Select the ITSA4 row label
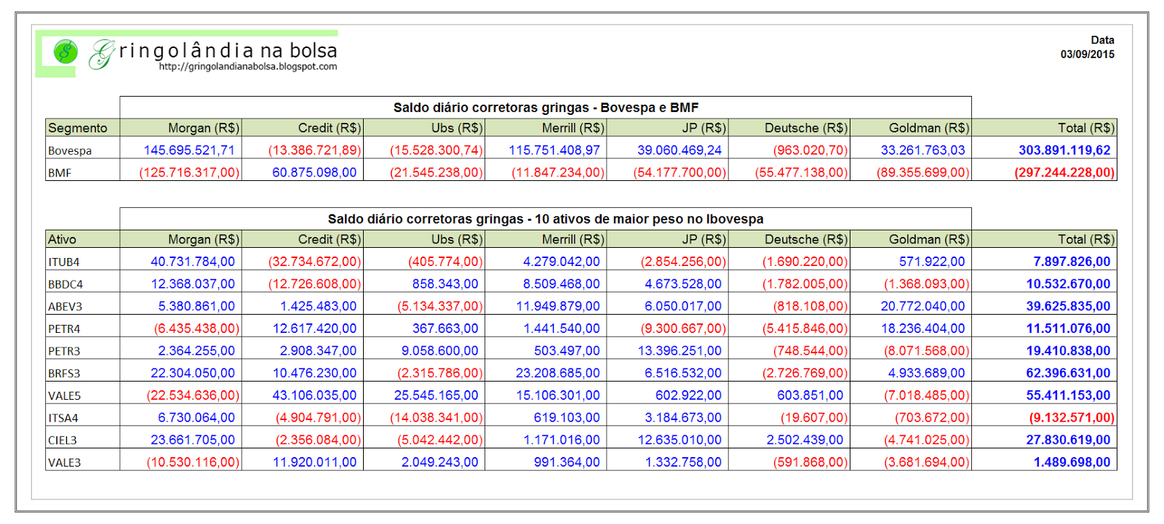The image size is (1164, 524). (x=63, y=419)
